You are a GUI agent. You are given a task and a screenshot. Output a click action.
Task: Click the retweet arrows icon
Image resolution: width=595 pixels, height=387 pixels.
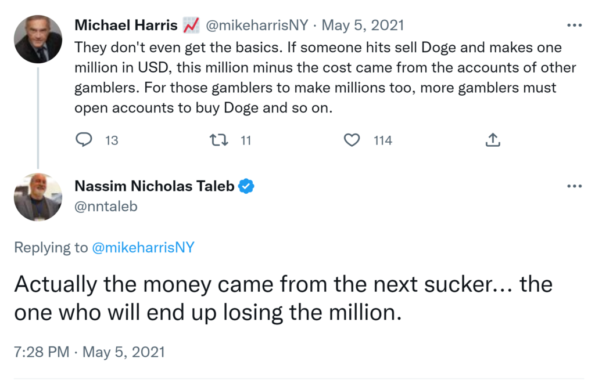[x=218, y=140]
